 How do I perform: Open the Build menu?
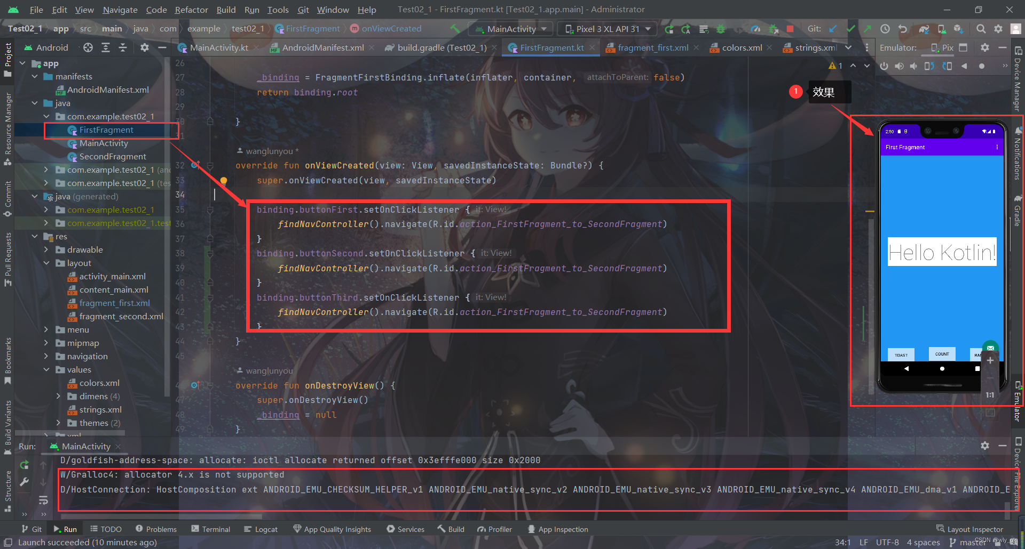tap(226, 10)
